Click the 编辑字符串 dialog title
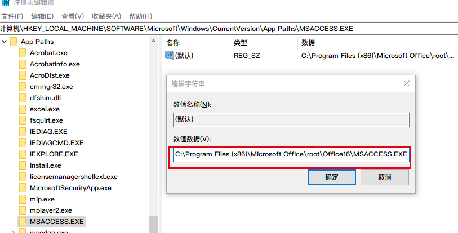Image resolution: width=458 pixels, height=233 pixels. [188, 84]
